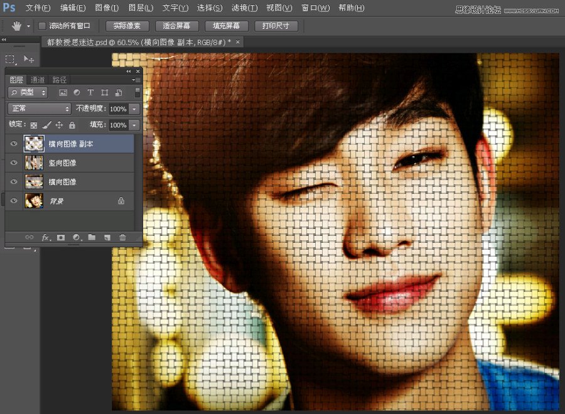Screen dimensions: 565x414
Task: Open the 滤镜 menu
Action: (243, 8)
